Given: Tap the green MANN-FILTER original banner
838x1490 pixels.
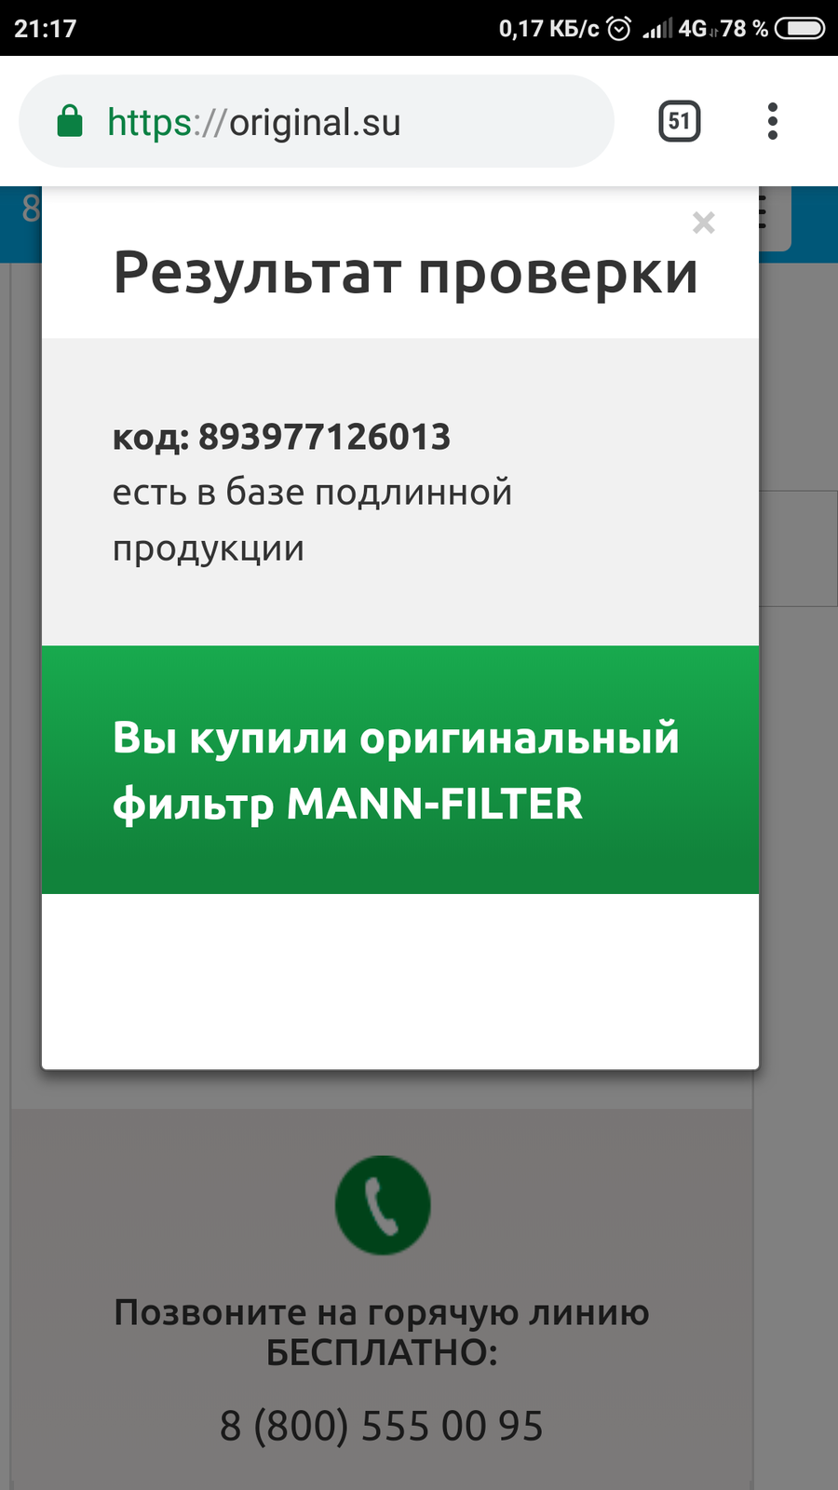Looking at the screenshot, I should 400,770.
